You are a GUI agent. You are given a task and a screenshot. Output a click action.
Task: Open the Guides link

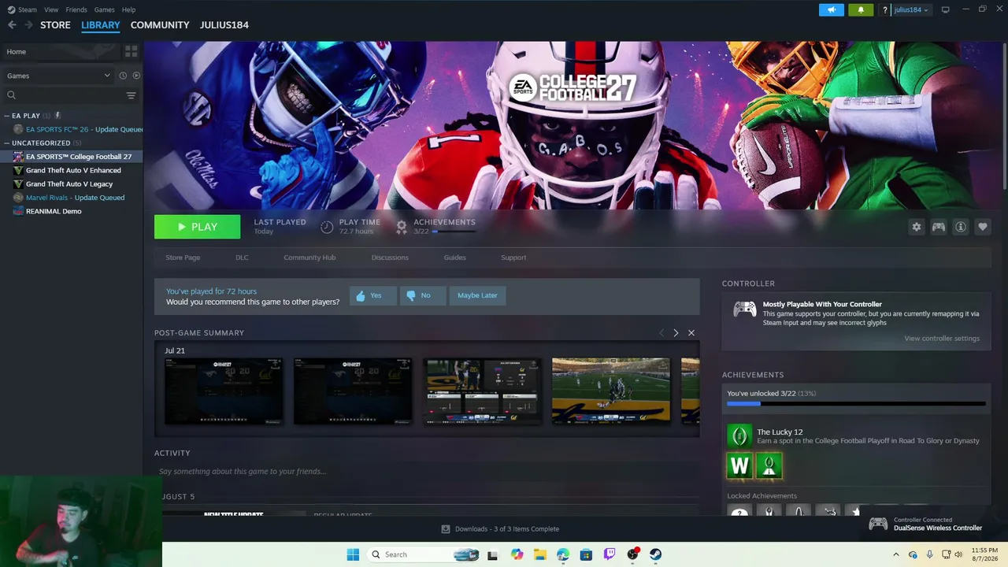tap(454, 258)
